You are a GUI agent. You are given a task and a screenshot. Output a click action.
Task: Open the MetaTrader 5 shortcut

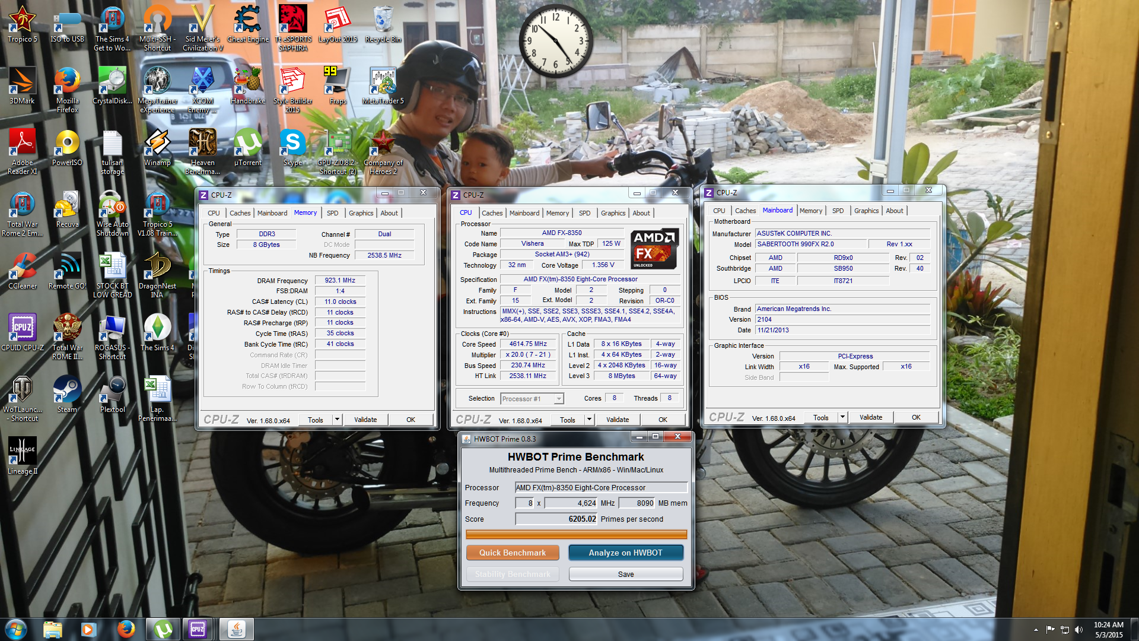[x=383, y=87]
